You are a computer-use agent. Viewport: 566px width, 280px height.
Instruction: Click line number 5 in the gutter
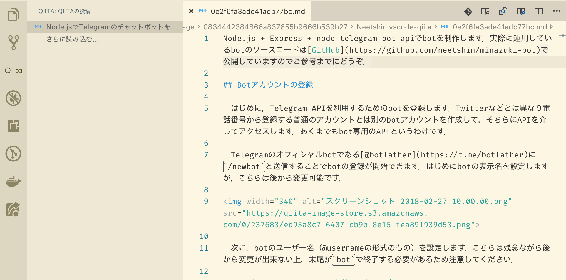pos(206,108)
